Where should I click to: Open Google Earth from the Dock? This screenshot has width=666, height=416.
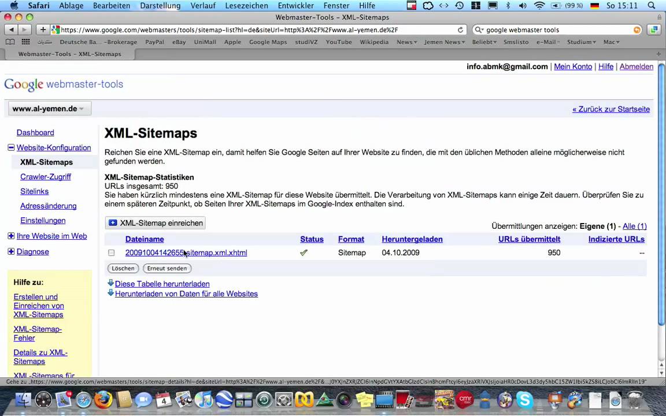(x=224, y=400)
